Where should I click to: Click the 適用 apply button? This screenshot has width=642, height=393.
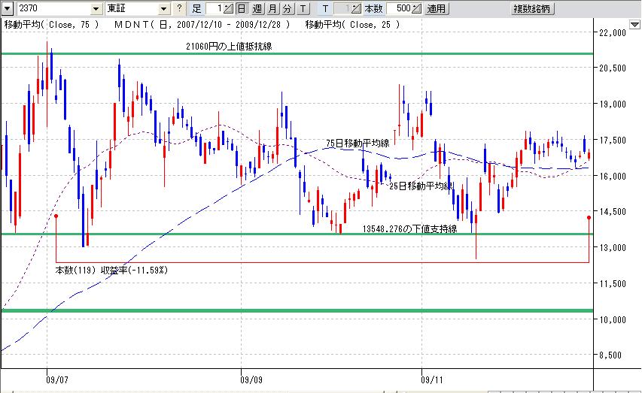[437, 9]
